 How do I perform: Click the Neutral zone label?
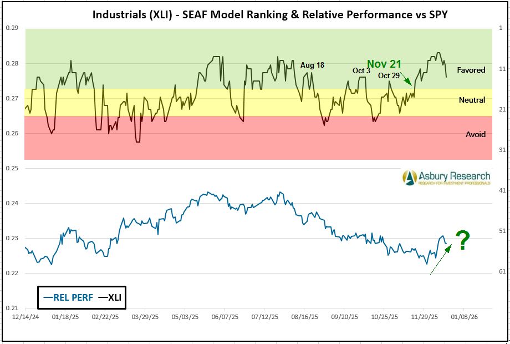[472, 100]
